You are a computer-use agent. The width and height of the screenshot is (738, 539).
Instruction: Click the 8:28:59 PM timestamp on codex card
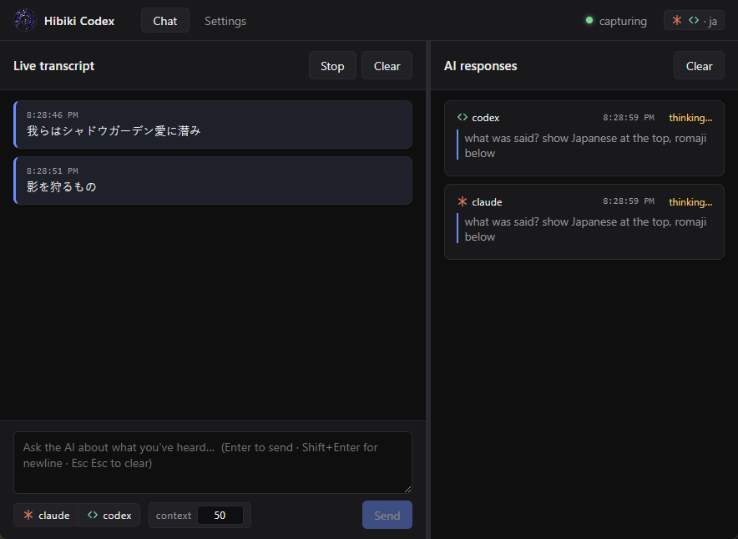[629, 117]
